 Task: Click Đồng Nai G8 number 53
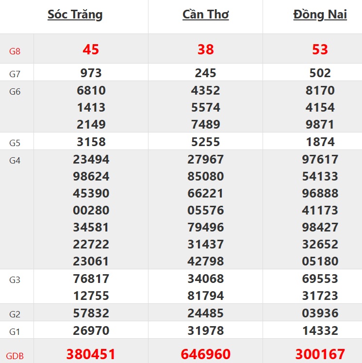point(320,49)
